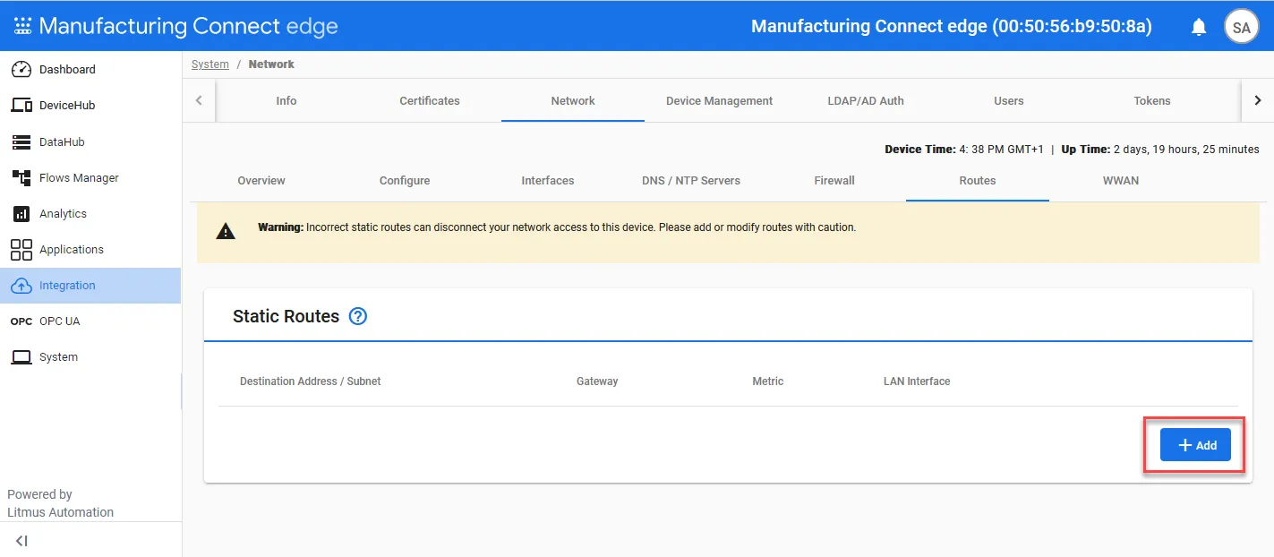Open Flows Manager in the sidebar
The image size is (1274, 557).
pos(90,177)
